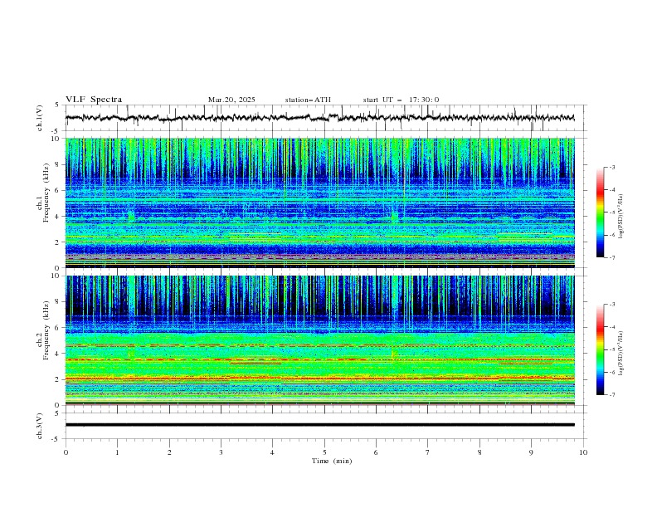Click the ch.1 spectrogram color bar
Screen dimensions: 657x508
coord(600,212)
